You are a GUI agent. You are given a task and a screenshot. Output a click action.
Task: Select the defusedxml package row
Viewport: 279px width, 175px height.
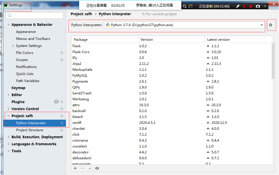tap(172, 158)
